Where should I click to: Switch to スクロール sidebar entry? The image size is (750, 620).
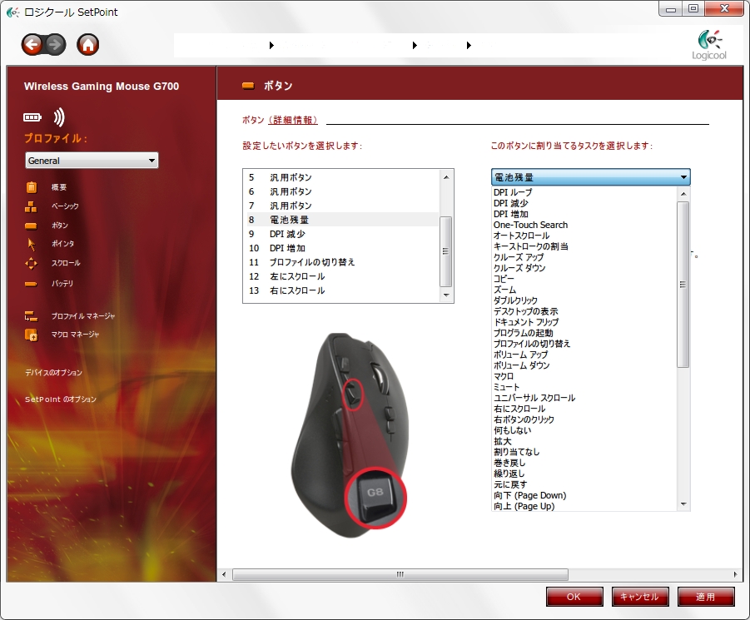(x=66, y=263)
